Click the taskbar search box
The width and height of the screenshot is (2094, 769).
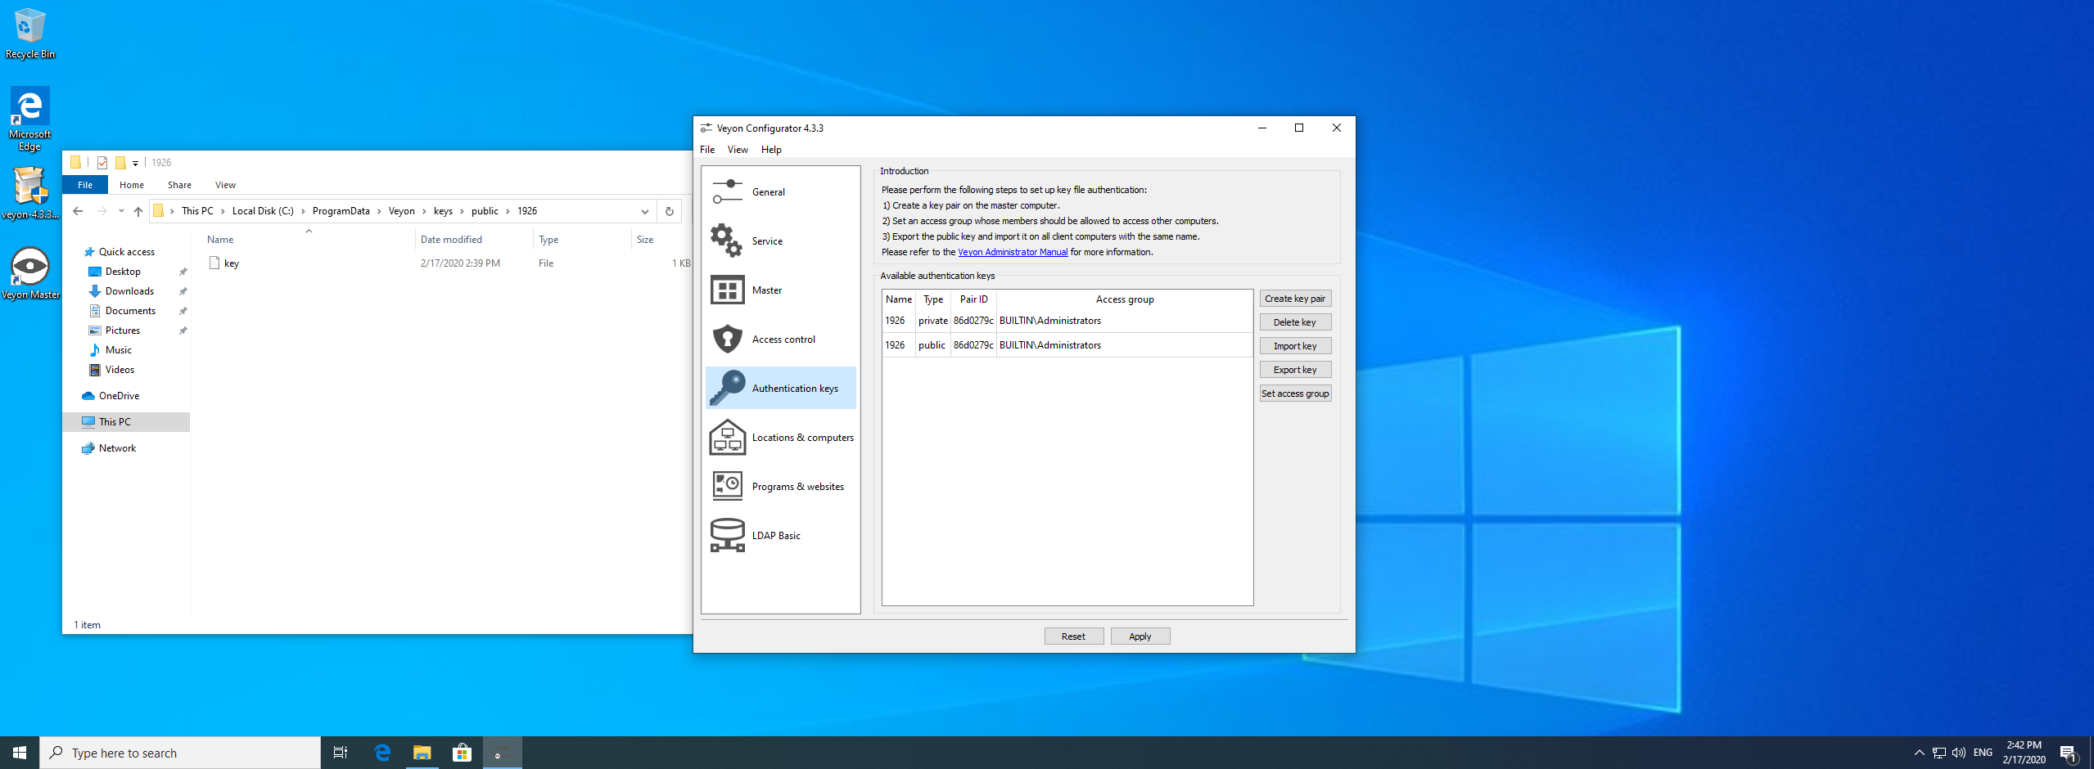point(180,753)
